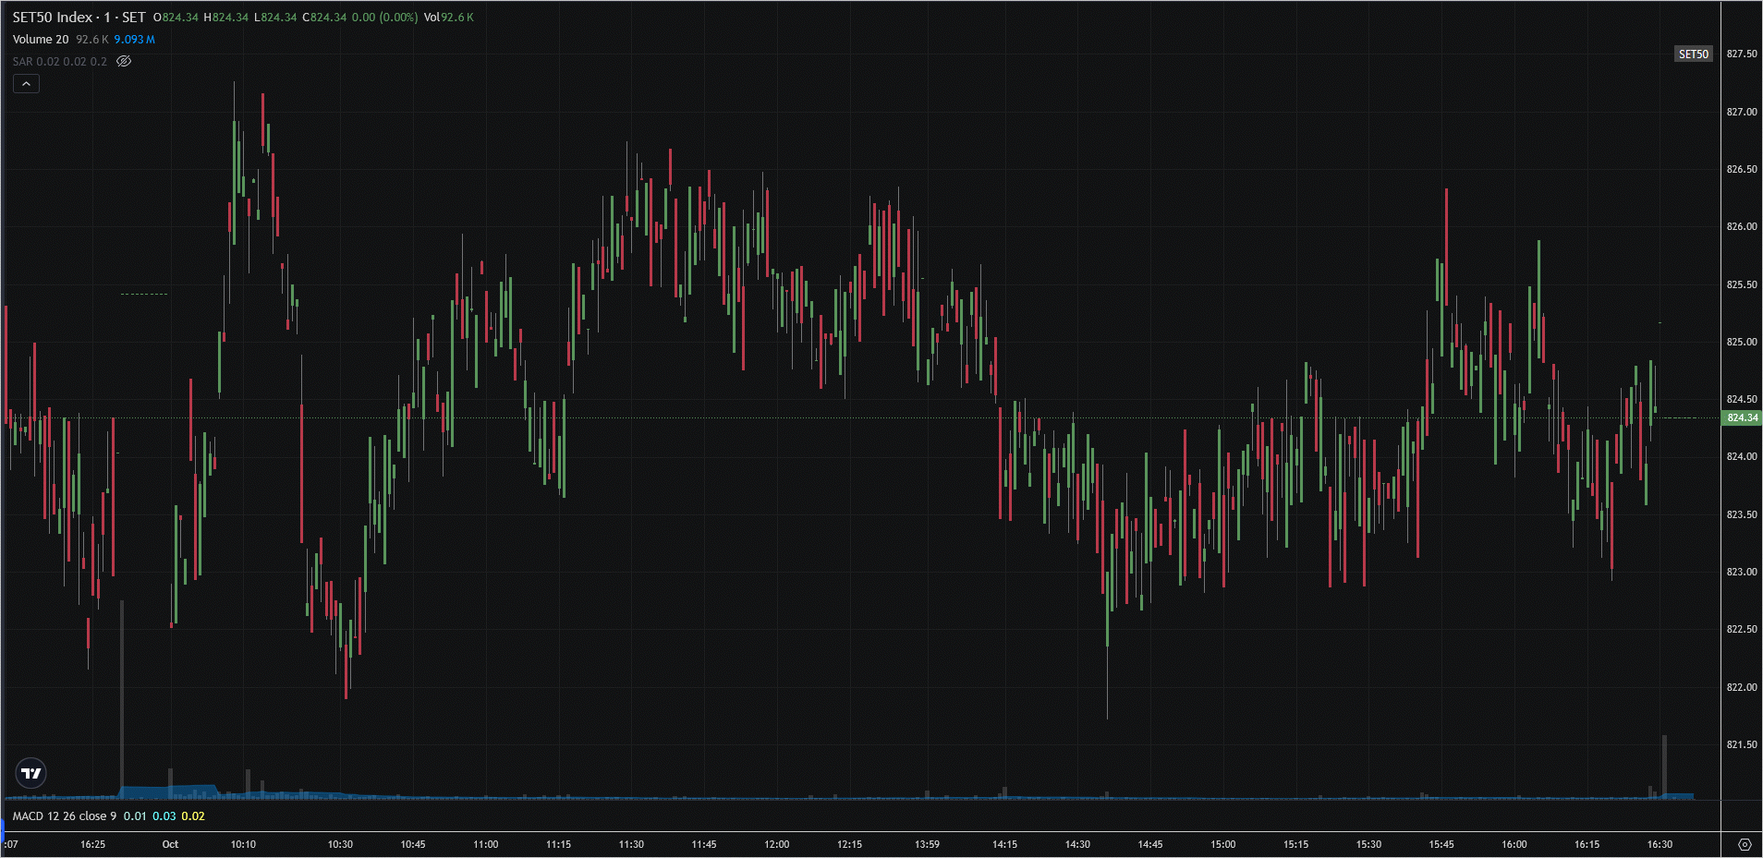Click the TradingView logo button
The width and height of the screenshot is (1763, 858).
(x=31, y=773)
